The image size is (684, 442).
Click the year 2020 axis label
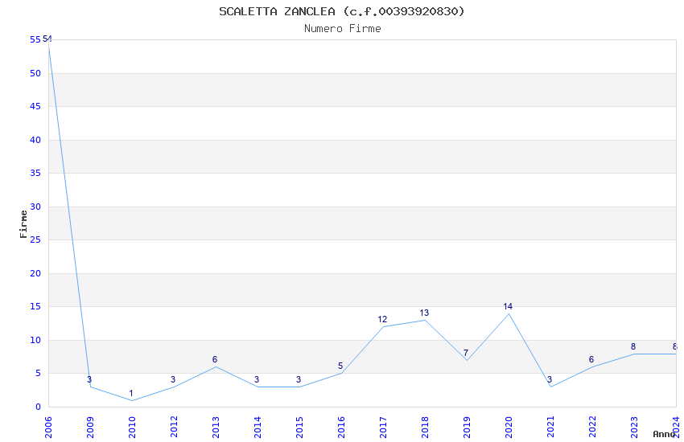tap(509, 428)
